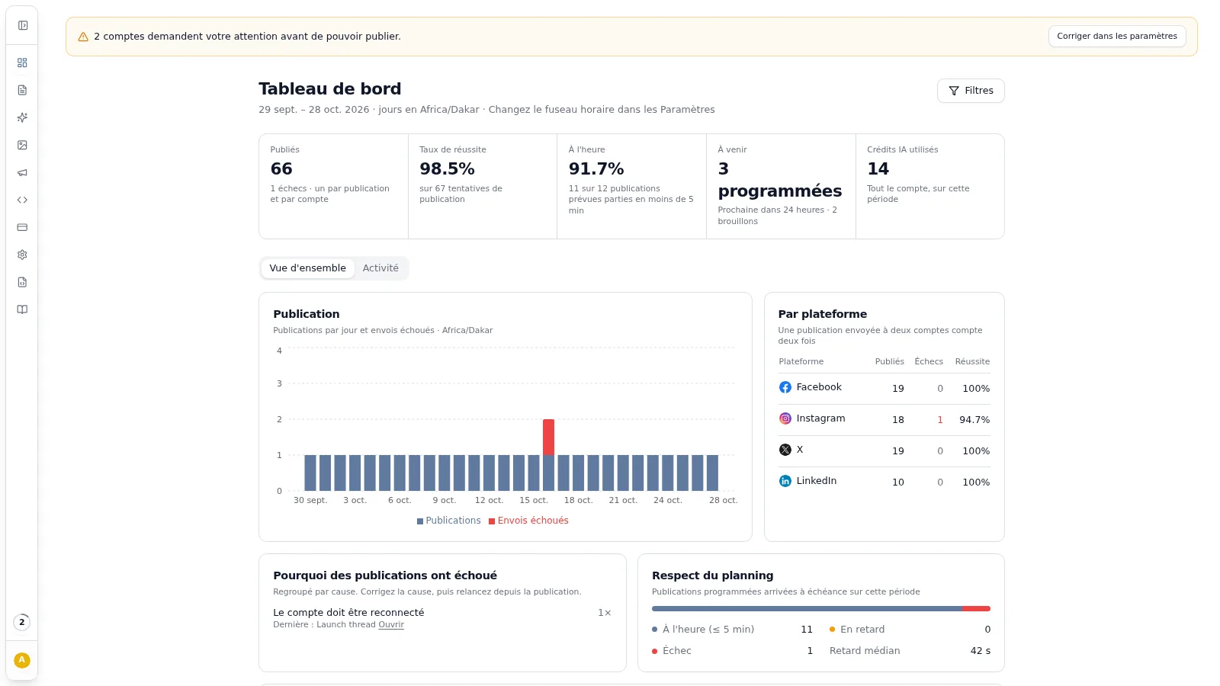
Task: Toggle the Publications legend entry in chart
Action: pos(449,521)
